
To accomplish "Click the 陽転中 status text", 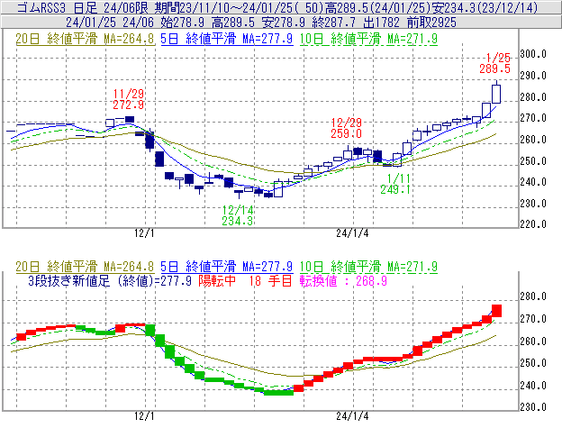I will point(217,280).
